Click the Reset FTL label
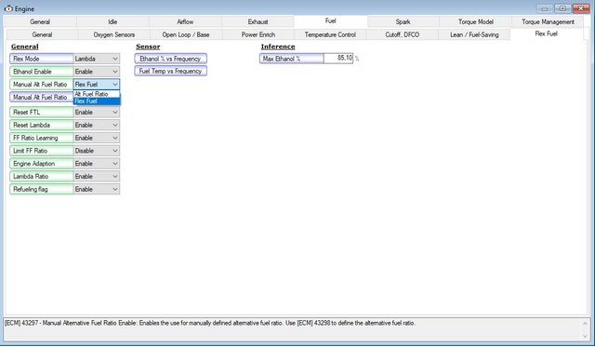This screenshot has height=347, width=595. point(41,112)
